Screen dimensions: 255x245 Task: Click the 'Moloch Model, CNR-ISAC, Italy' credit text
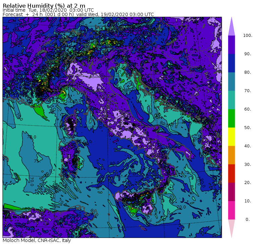pyautogui.click(x=37, y=240)
